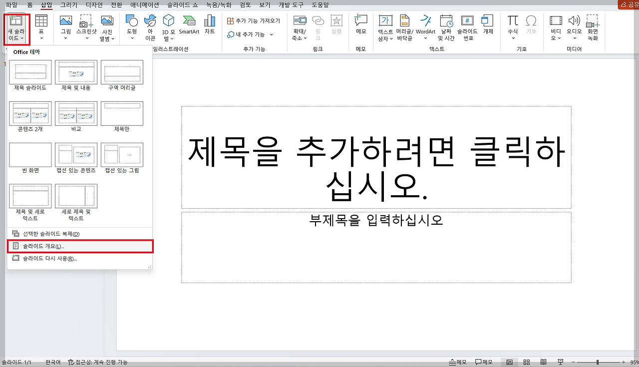The image size is (639, 367).
Task: Select the 화면 녹화 screen recording icon
Action: [x=593, y=27]
